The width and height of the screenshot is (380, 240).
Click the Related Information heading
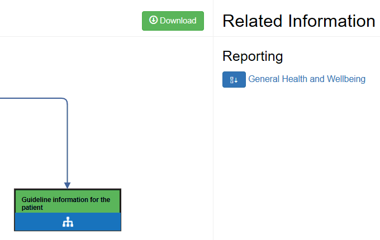pyautogui.click(x=298, y=21)
